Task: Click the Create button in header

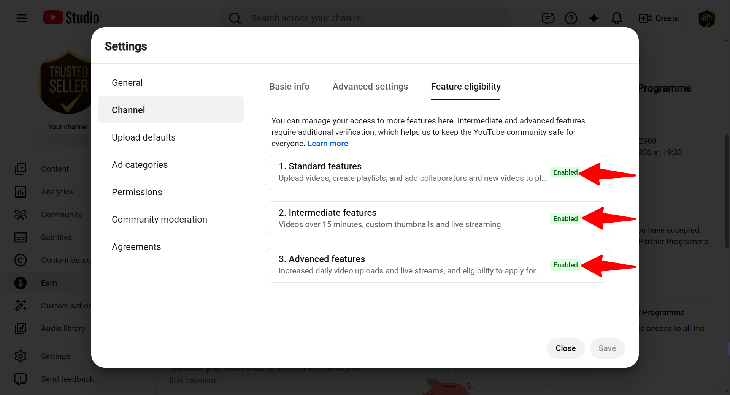Action: coord(659,18)
